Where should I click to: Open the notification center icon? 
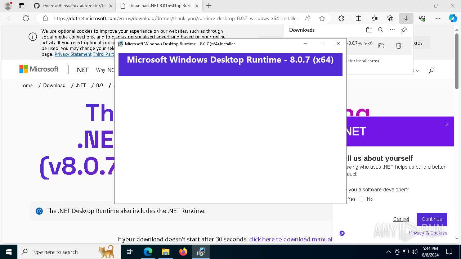(x=449, y=252)
